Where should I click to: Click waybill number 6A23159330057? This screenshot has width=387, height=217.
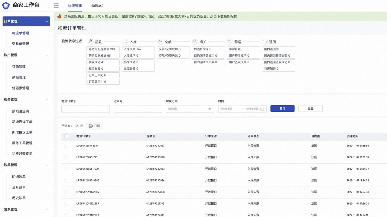click(x=155, y=146)
